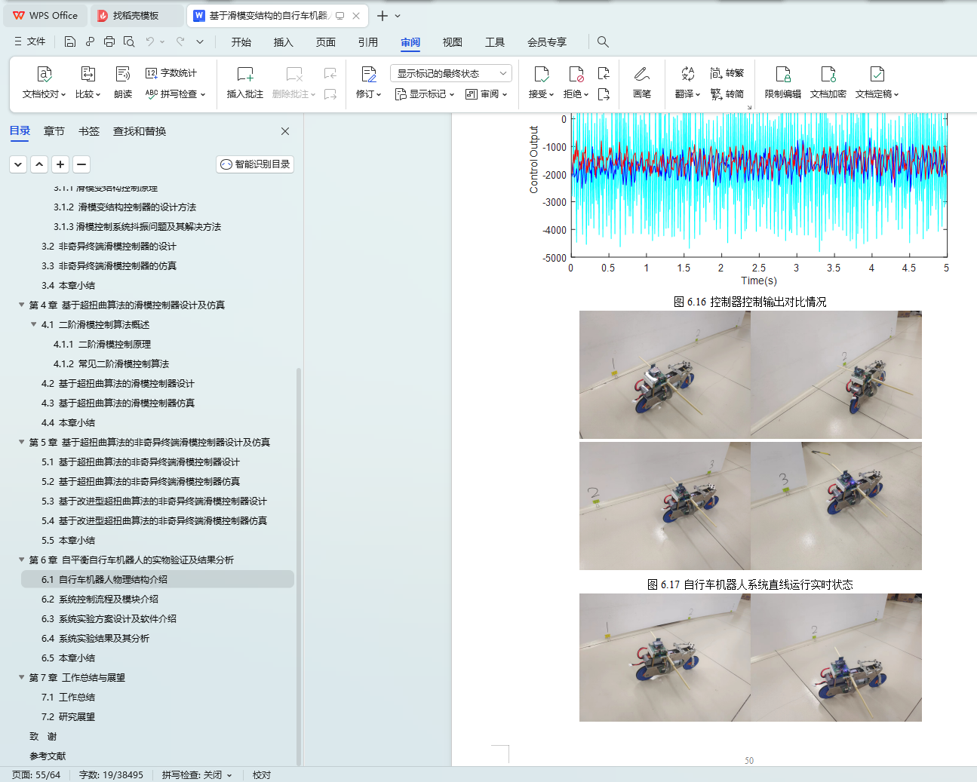
Task: Jump to 3.4 本章小结 in outline
Action: click(x=68, y=285)
